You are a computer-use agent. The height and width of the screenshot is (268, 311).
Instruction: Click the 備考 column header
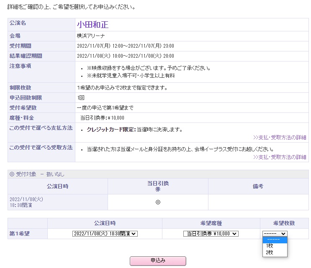[258, 186]
